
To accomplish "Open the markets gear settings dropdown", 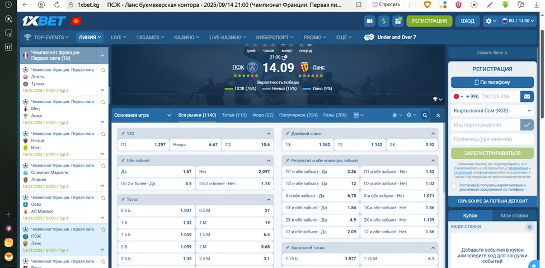I will click(x=411, y=115).
